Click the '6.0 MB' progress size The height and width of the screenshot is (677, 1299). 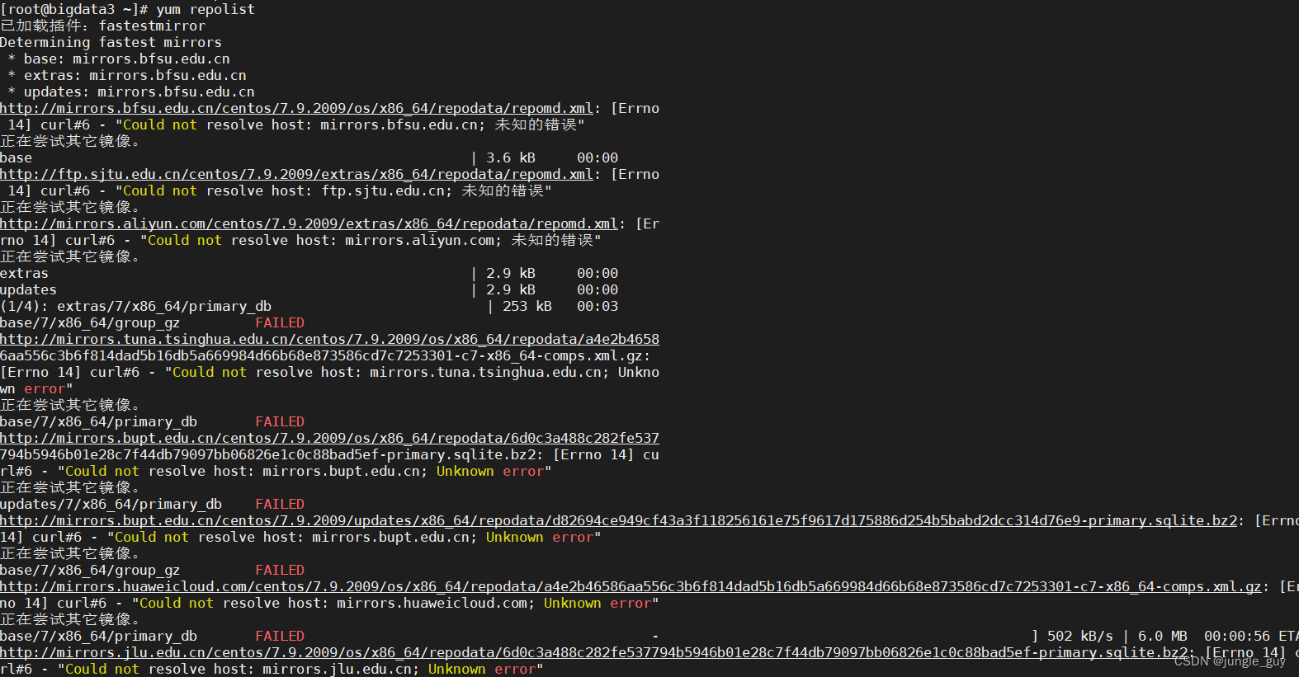click(x=1163, y=636)
